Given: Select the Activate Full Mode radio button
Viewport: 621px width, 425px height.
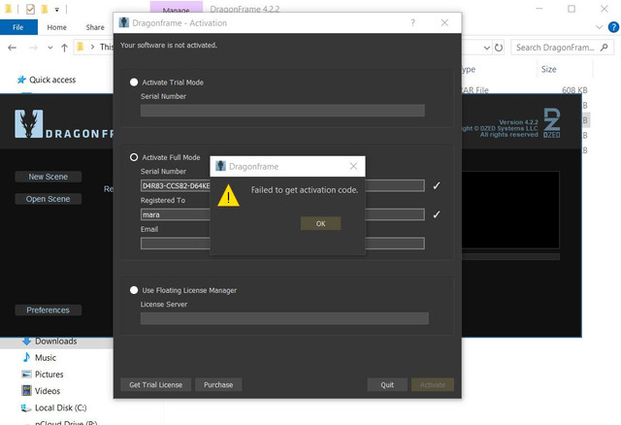Looking at the screenshot, I should [134, 157].
